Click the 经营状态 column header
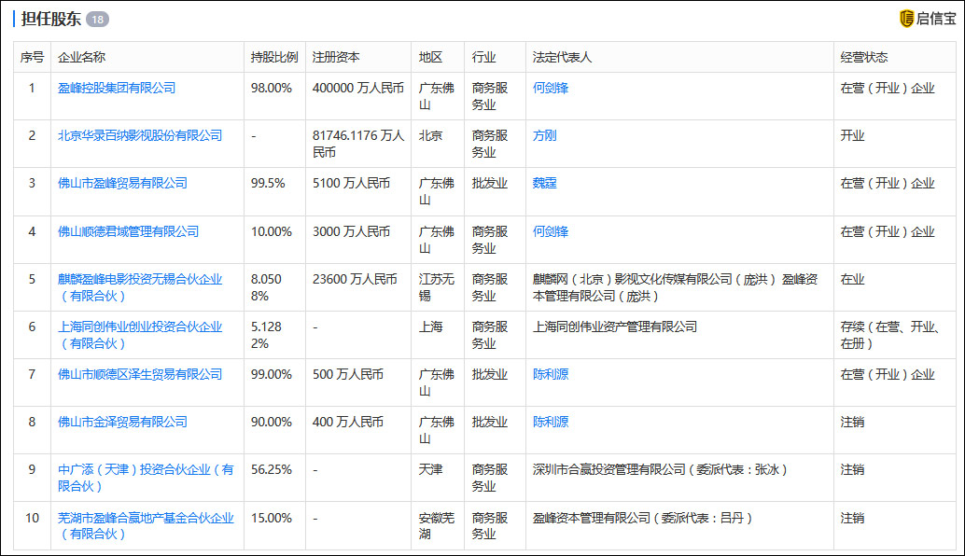Screen dimensions: 965x556 [866, 56]
